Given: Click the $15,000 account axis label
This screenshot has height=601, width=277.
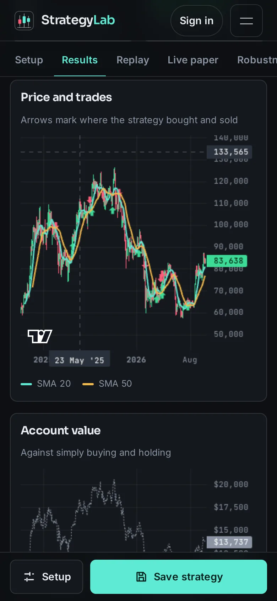Looking at the screenshot, I should click(x=231, y=530).
